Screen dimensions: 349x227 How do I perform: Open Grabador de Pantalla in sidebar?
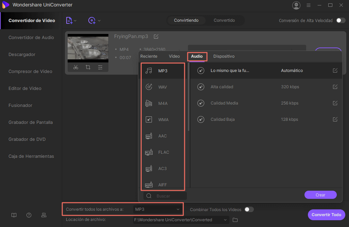pyautogui.click(x=31, y=122)
